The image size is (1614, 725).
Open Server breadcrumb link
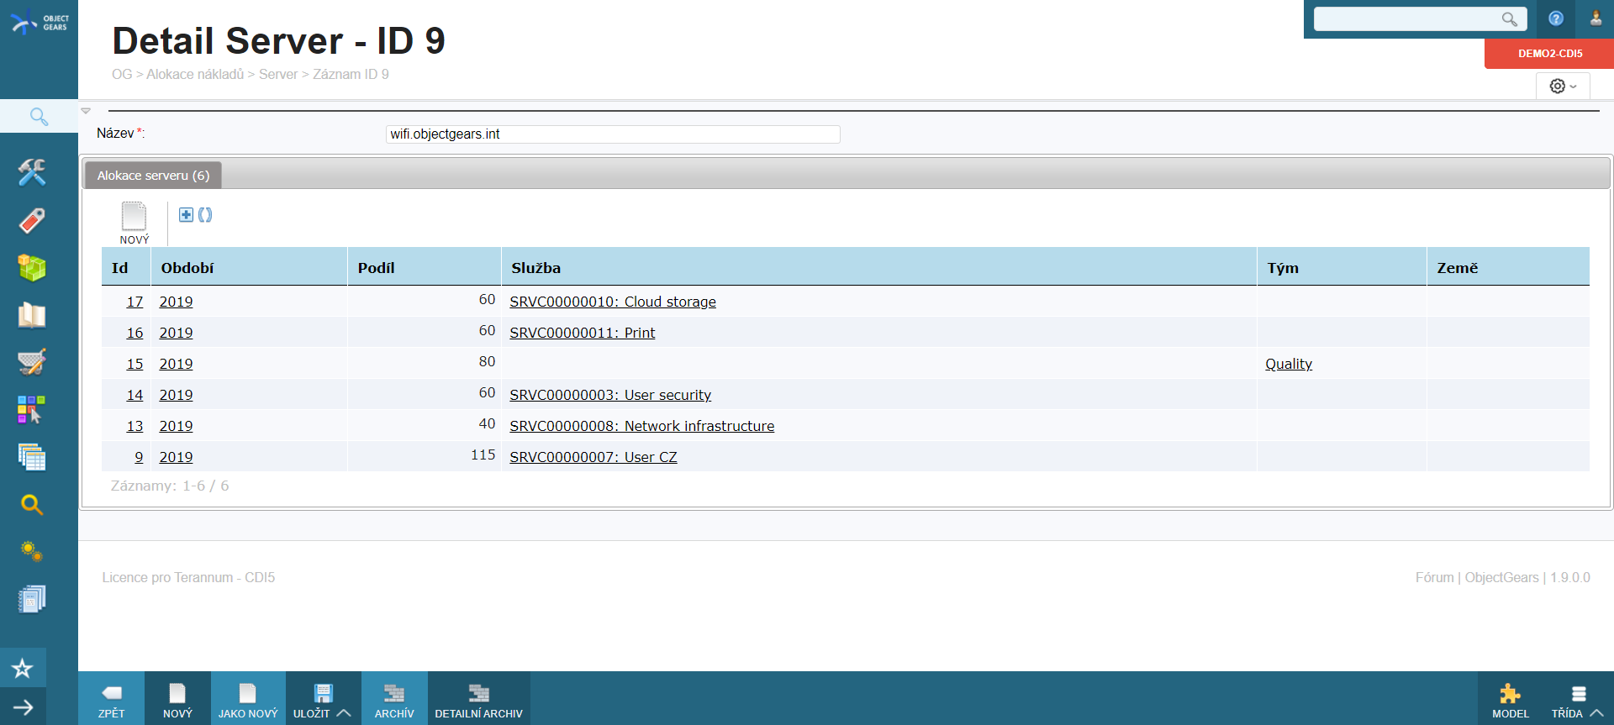278,75
